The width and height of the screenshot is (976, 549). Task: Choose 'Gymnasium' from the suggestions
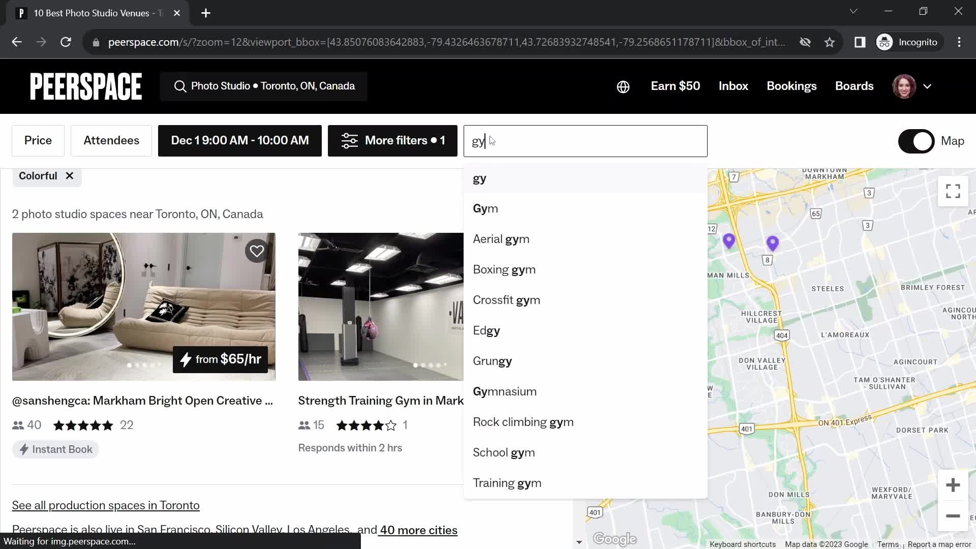pos(585,392)
